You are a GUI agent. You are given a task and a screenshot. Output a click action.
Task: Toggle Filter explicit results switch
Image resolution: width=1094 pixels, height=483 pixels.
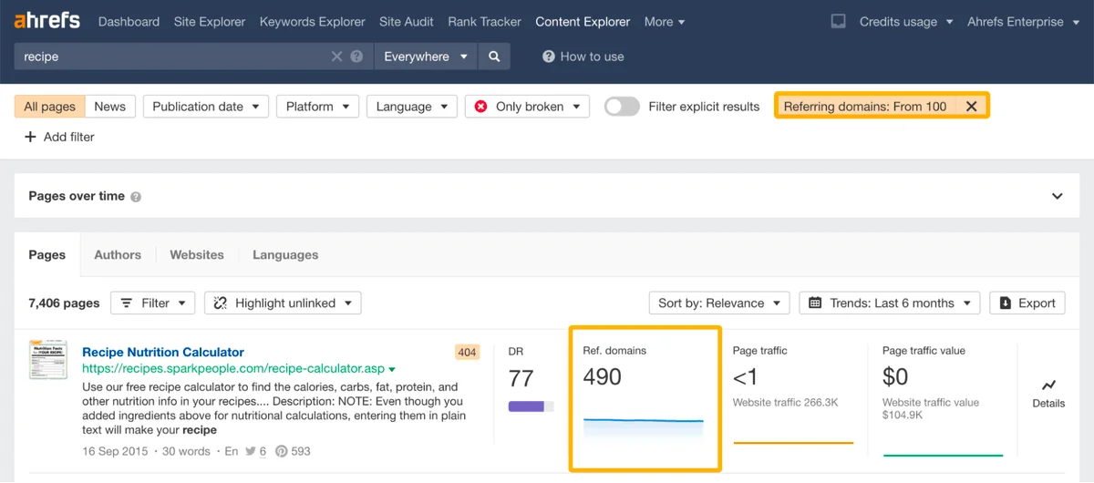coord(622,107)
